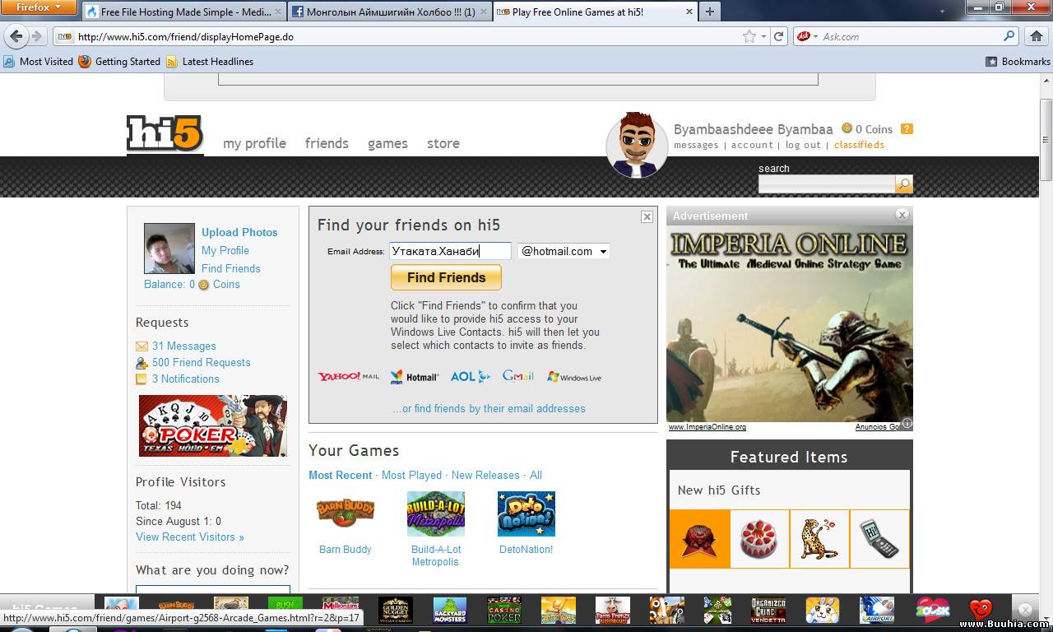Click the Firefox back arrow button
The image size is (1053, 632).
[16, 36]
